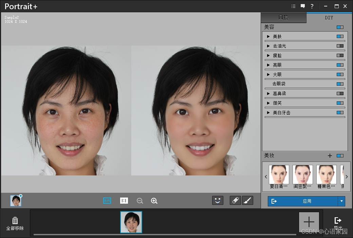Show next makeup presets with right arrow
The width and height of the screenshot is (353, 238).
(347, 177)
